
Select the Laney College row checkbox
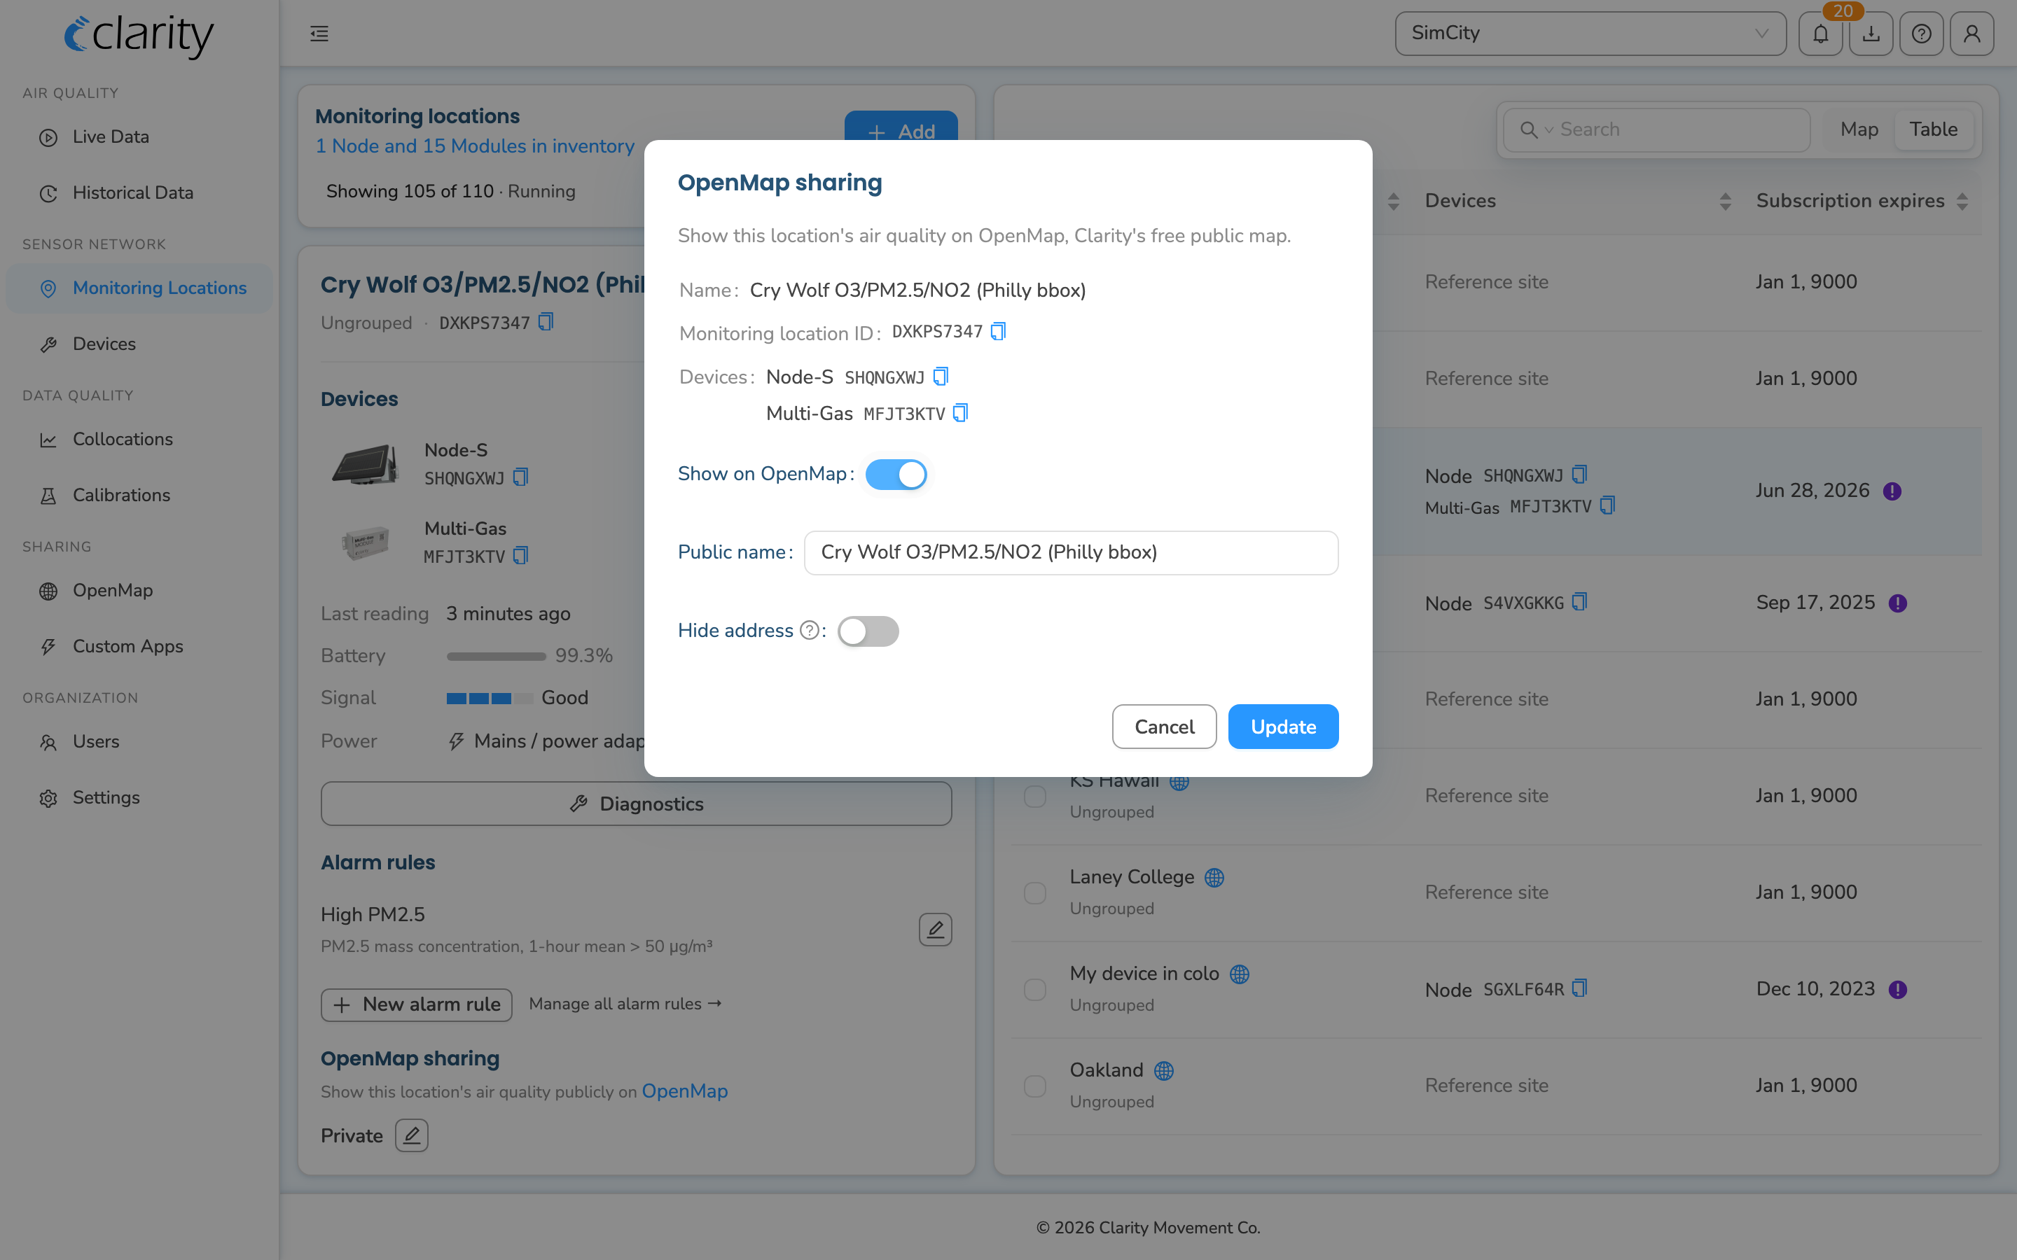coord(1034,892)
